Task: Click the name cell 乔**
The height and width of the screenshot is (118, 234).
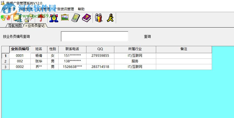Action: 39,67
